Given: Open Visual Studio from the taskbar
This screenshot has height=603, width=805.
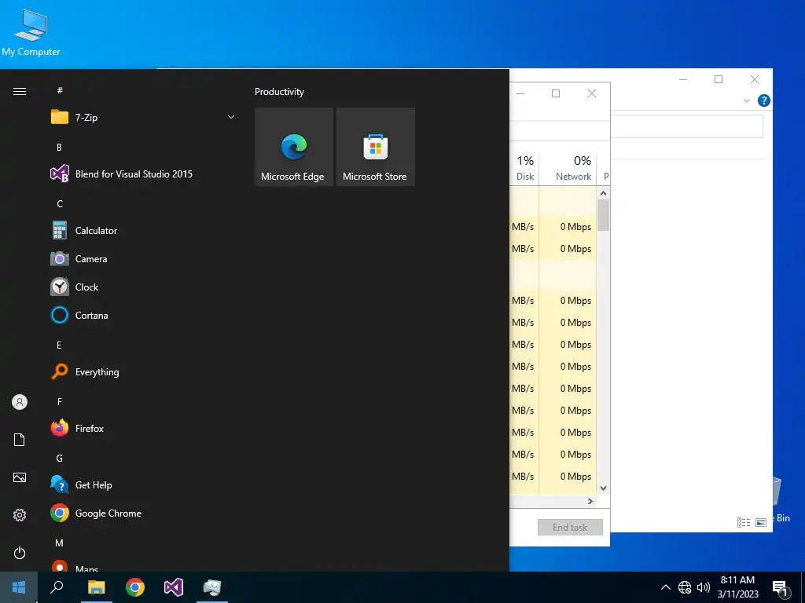Looking at the screenshot, I should click(x=174, y=587).
